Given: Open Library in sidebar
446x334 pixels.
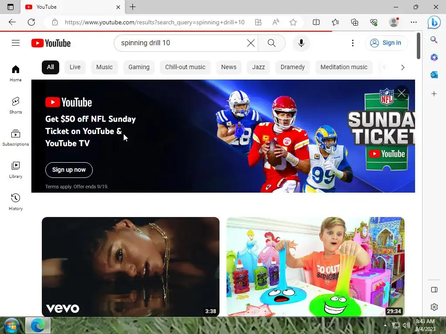Looking at the screenshot, I should (16, 170).
